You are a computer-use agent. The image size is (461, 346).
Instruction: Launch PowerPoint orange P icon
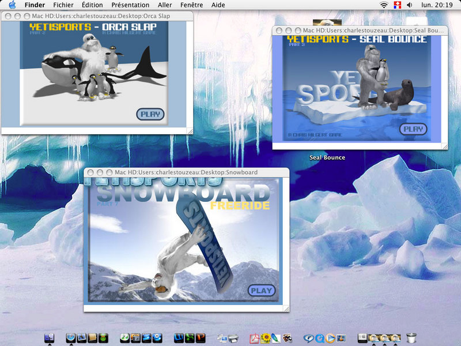[x=201, y=338]
